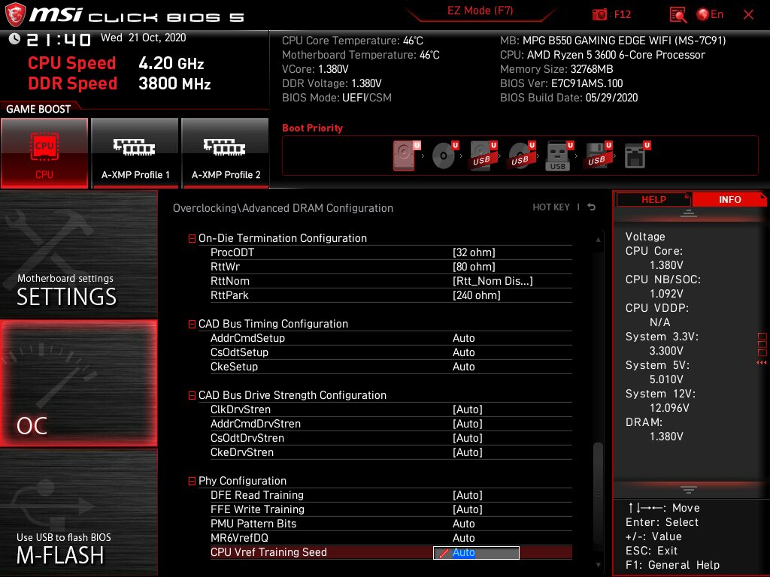Select the optical disc boot device icon
The image size is (770, 577).
[444, 156]
